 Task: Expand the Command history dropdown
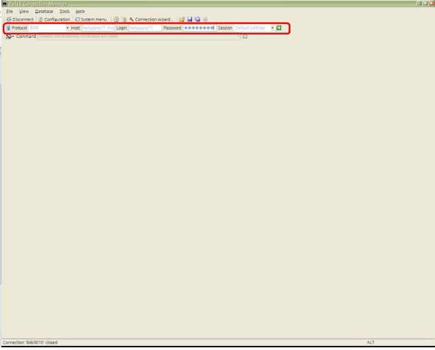click(x=238, y=36)
